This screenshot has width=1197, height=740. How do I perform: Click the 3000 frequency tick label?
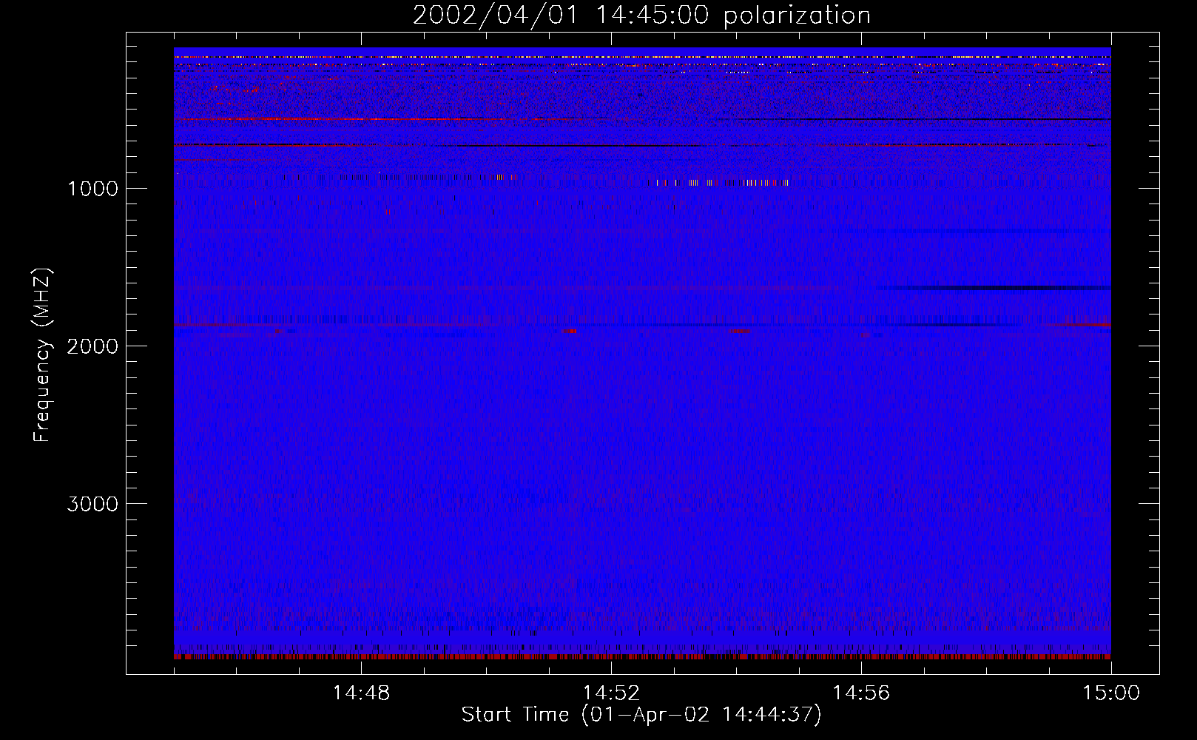(x=92, y=504)
